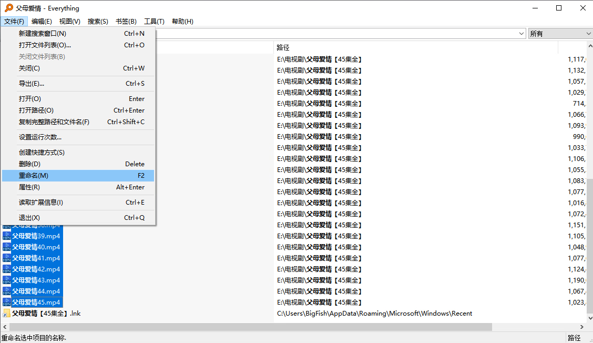The height and width of the screenshot is (343, 593).
Task: Open the 文件(F) menu
Action: (14, 21)
